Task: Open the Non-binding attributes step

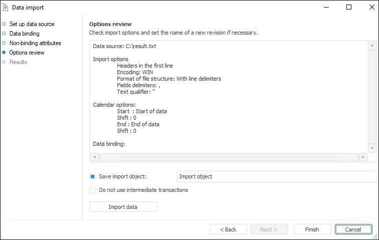Action: 35,43
